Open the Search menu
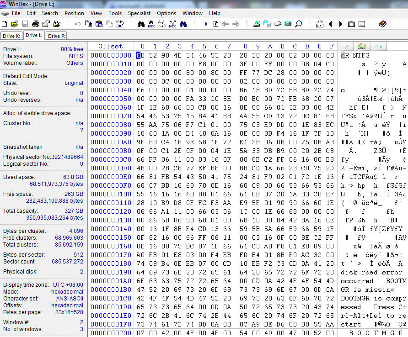 tap(50, 13)
